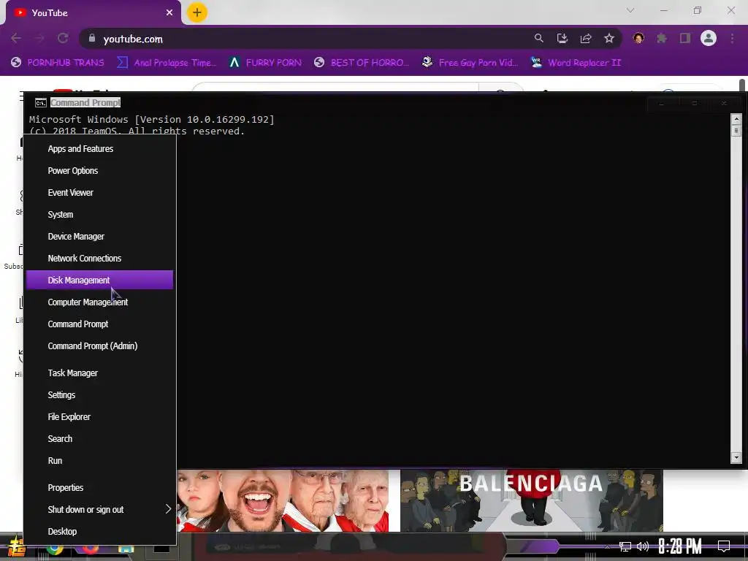Open the Extensions puzzle-piece menu
The width and height of the screenshot is (748, 561).
point(661,38)
